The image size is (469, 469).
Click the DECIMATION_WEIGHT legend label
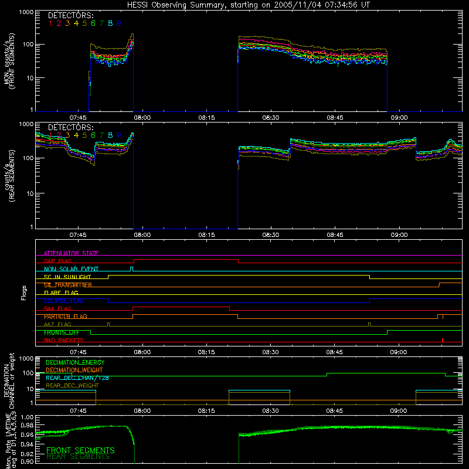74,370
